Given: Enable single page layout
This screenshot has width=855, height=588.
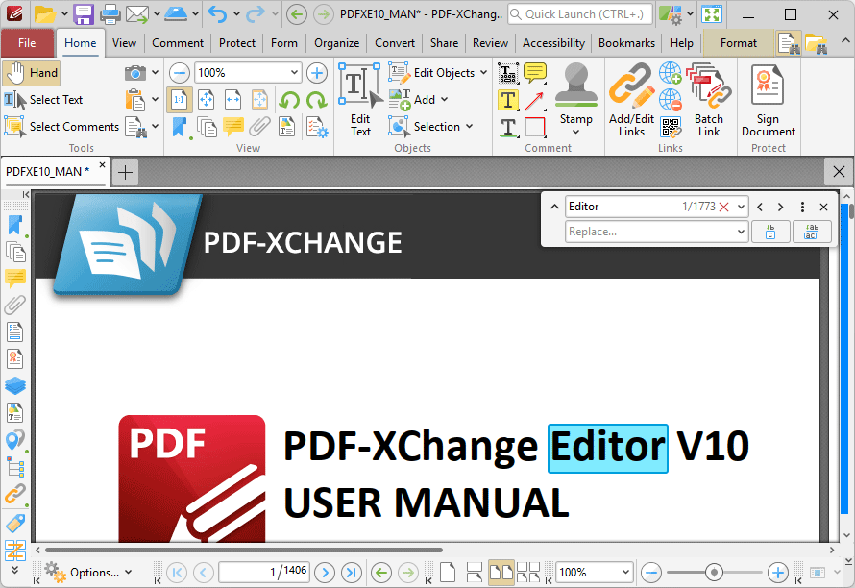Looking at the screenshot, I should tap(447, 573).
